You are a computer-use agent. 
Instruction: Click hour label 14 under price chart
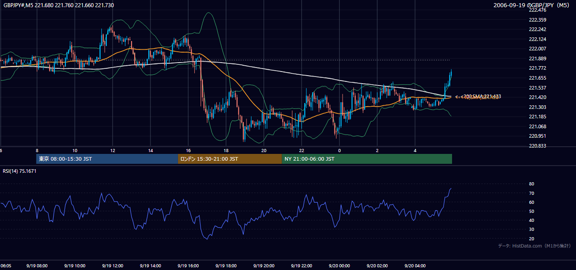[x=151, y=151]
